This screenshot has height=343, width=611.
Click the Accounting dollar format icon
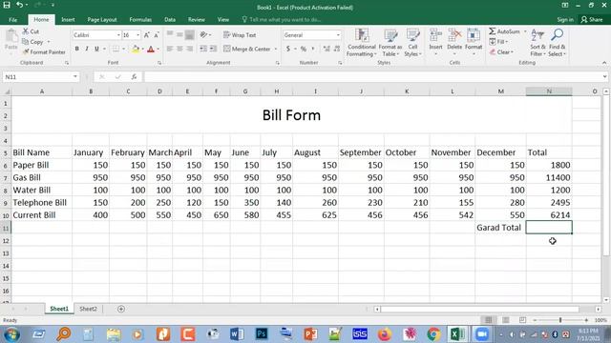click(288, 49)
